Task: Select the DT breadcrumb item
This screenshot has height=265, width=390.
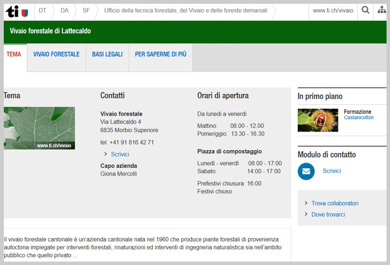Action: pyautogui.click(x=42, y=10)
